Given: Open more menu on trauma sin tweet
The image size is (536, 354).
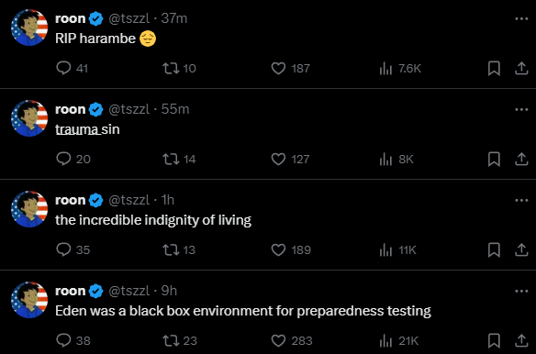Looking at the screenshot, I should tap(521, 110).
